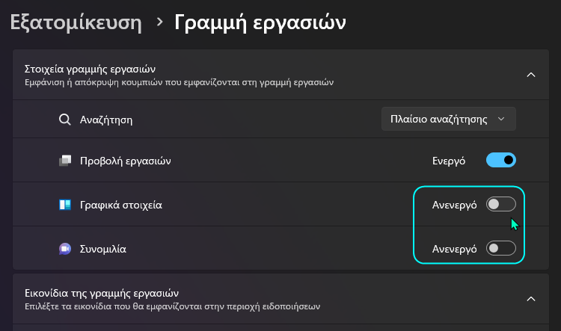Open the Πλαίσιο αναζήτησης dropdown
This screenshot has height=331, width=561.
pyautogui.click(x=448, y=119)
